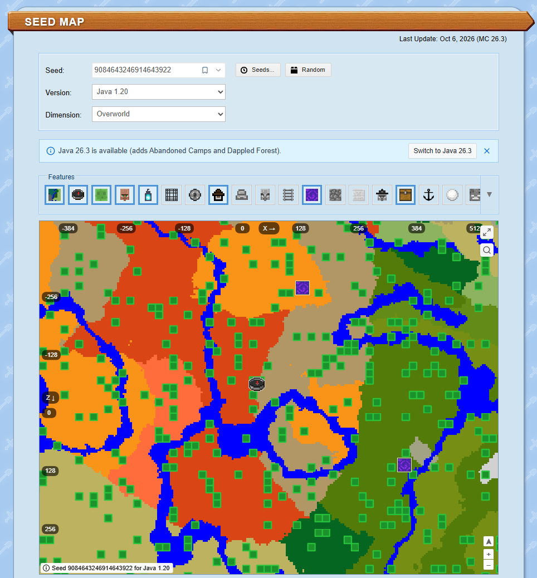Screen dimensions: 537x578
Task: Click the 384 X-axis coordinate label
Action: [x=416, y=228]
